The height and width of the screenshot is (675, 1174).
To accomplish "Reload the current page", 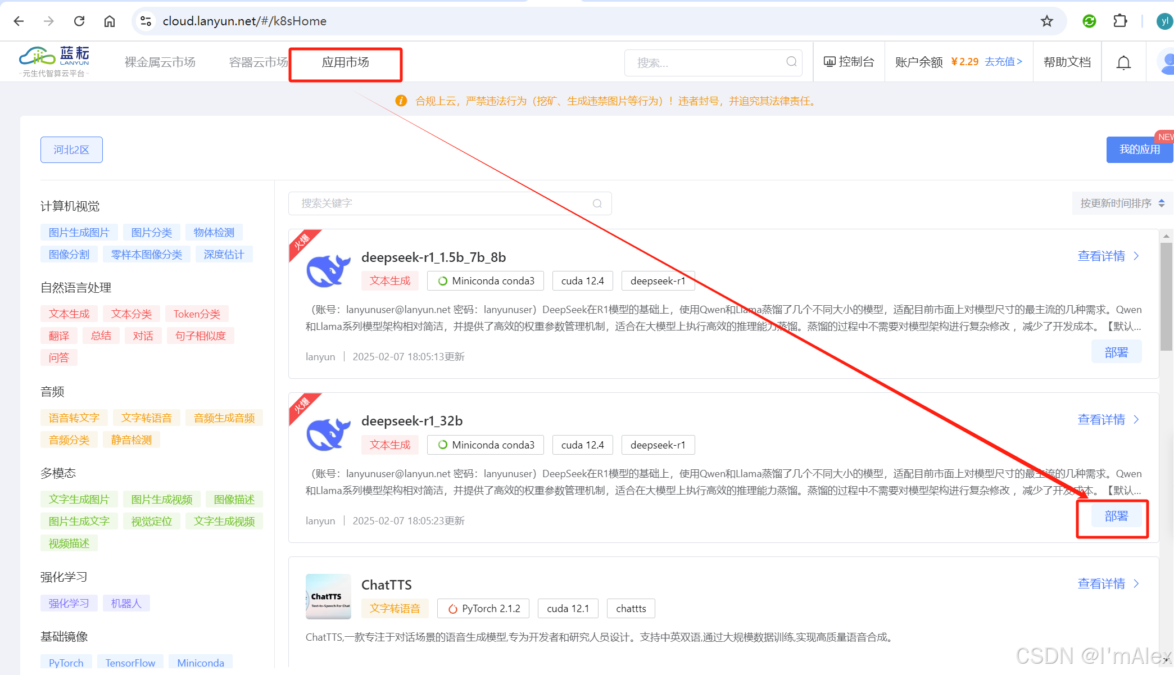I will pos(79,21).
